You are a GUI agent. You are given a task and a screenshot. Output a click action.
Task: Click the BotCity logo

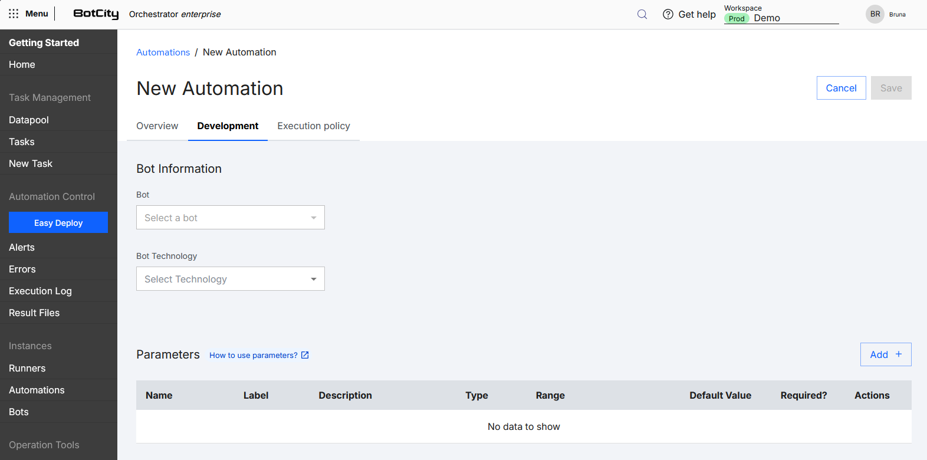coord(96,14)
